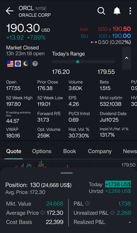Tap the Today's Range slider dot

(78, 62)
